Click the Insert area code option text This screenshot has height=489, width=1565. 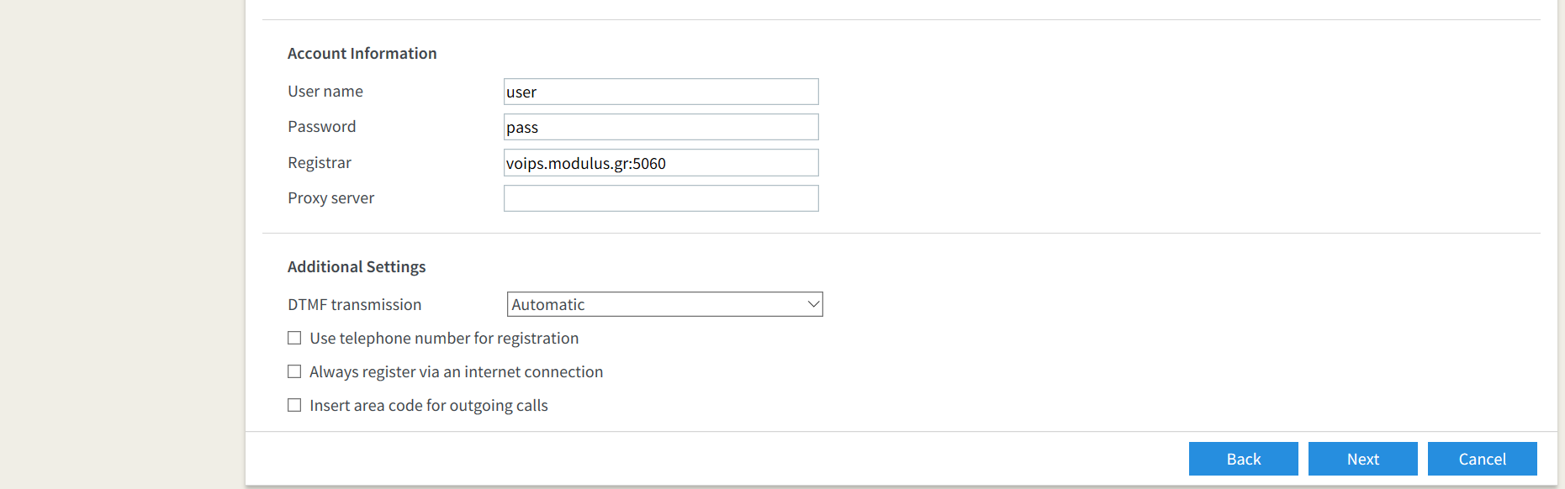[x=429, y=406]
